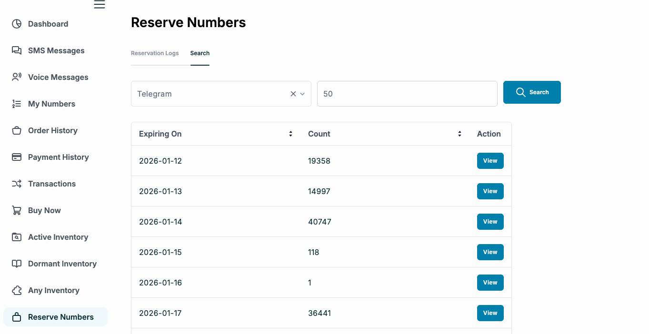The image size is (649, 334).
Task: View numbers expiring on 2026-01-14
Action: pos(490,222)
